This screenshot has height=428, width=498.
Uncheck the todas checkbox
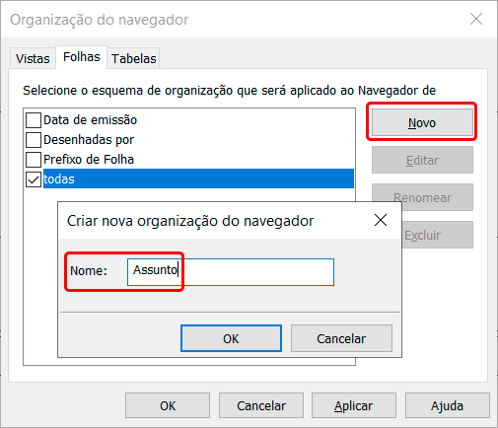[34, 179]
